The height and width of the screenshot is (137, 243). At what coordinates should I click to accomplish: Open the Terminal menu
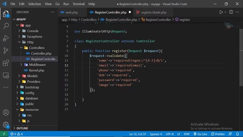coord(79,4)
